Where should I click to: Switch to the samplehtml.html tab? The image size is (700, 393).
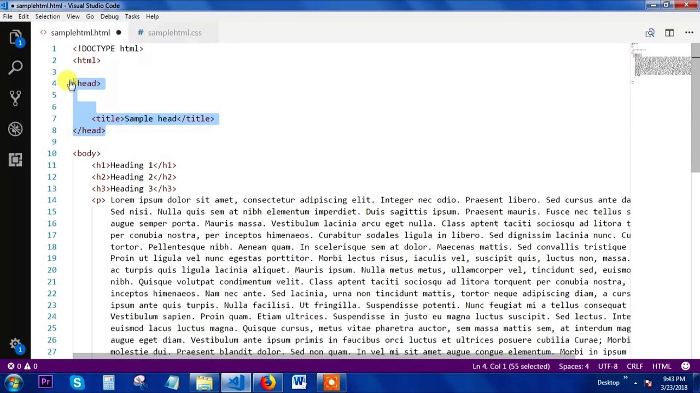click(80, 33)
